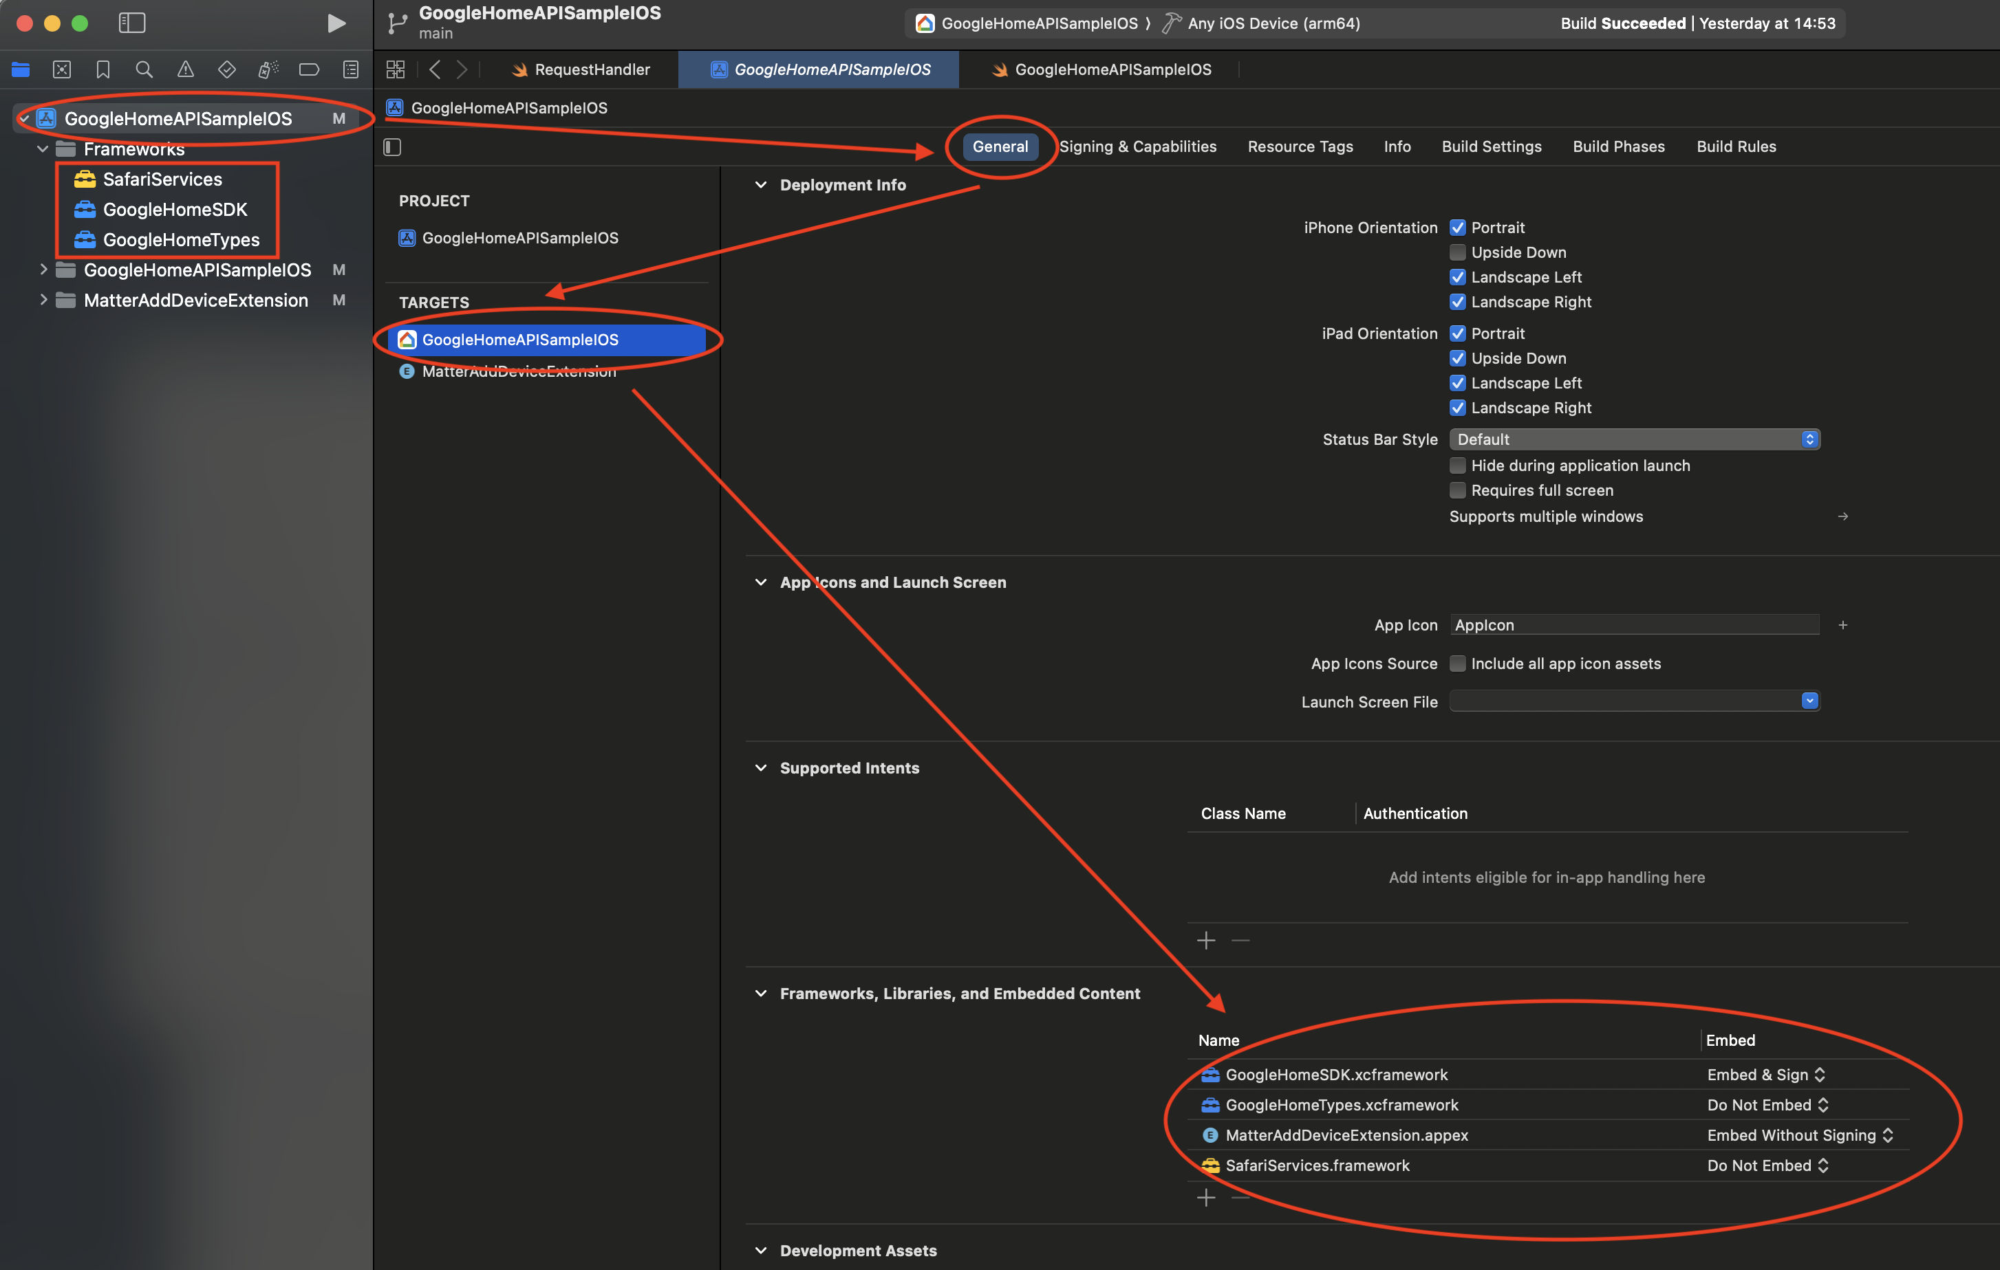This screenshot has height=1270, width=2000.
Task: Click the Supports multiple windows arrow link
Action: point(1842,516)
